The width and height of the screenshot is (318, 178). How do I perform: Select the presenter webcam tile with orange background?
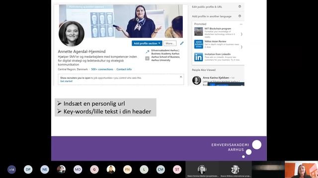click(x=302, y=170)
